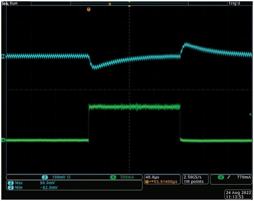Image resolution: width=254 pixels, height=201 pixels.
Task: Click the trigger level arrow on right edge
Action: point(250,115)
